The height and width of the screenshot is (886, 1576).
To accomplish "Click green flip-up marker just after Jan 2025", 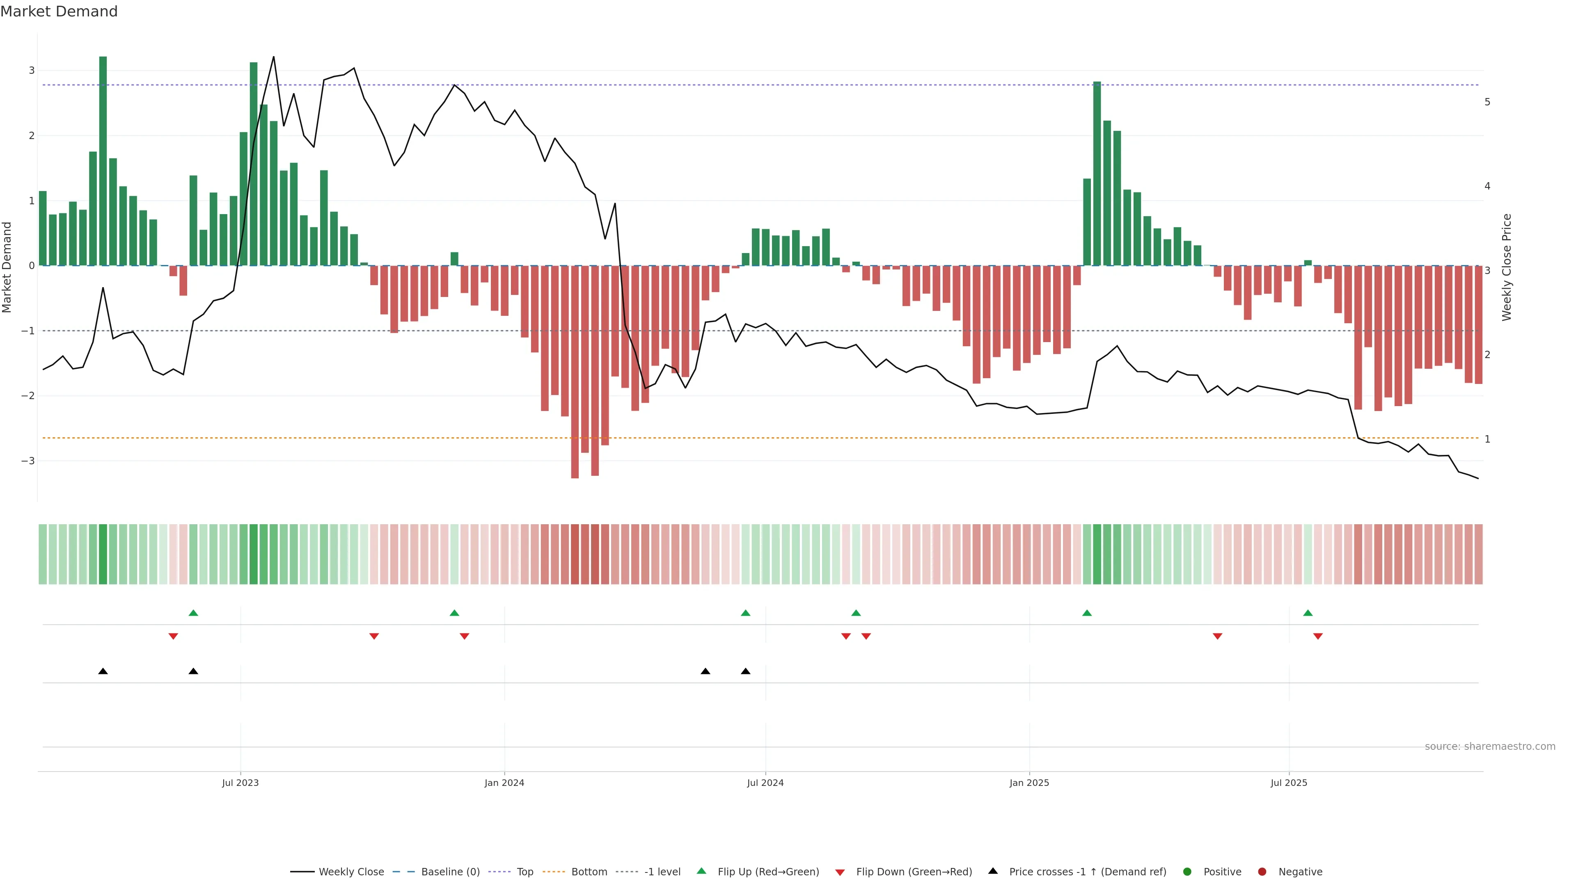I will tap(1086, 613).
